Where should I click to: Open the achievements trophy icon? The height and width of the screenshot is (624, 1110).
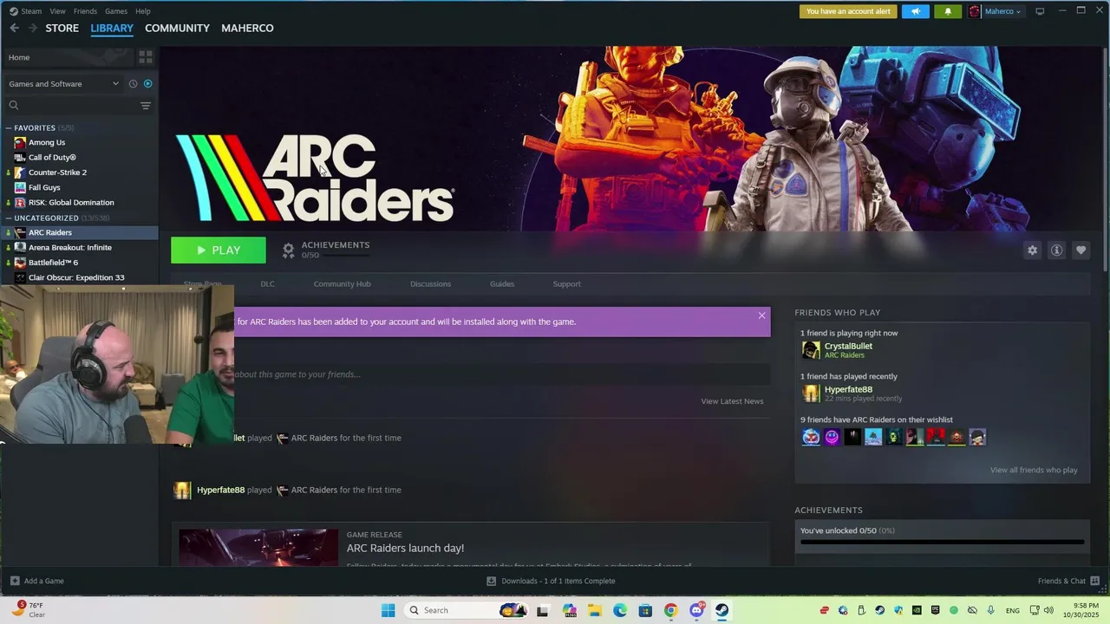click(289, 250)
